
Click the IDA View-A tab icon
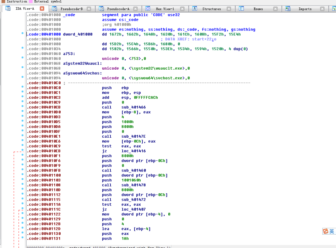tap(8, 9)
